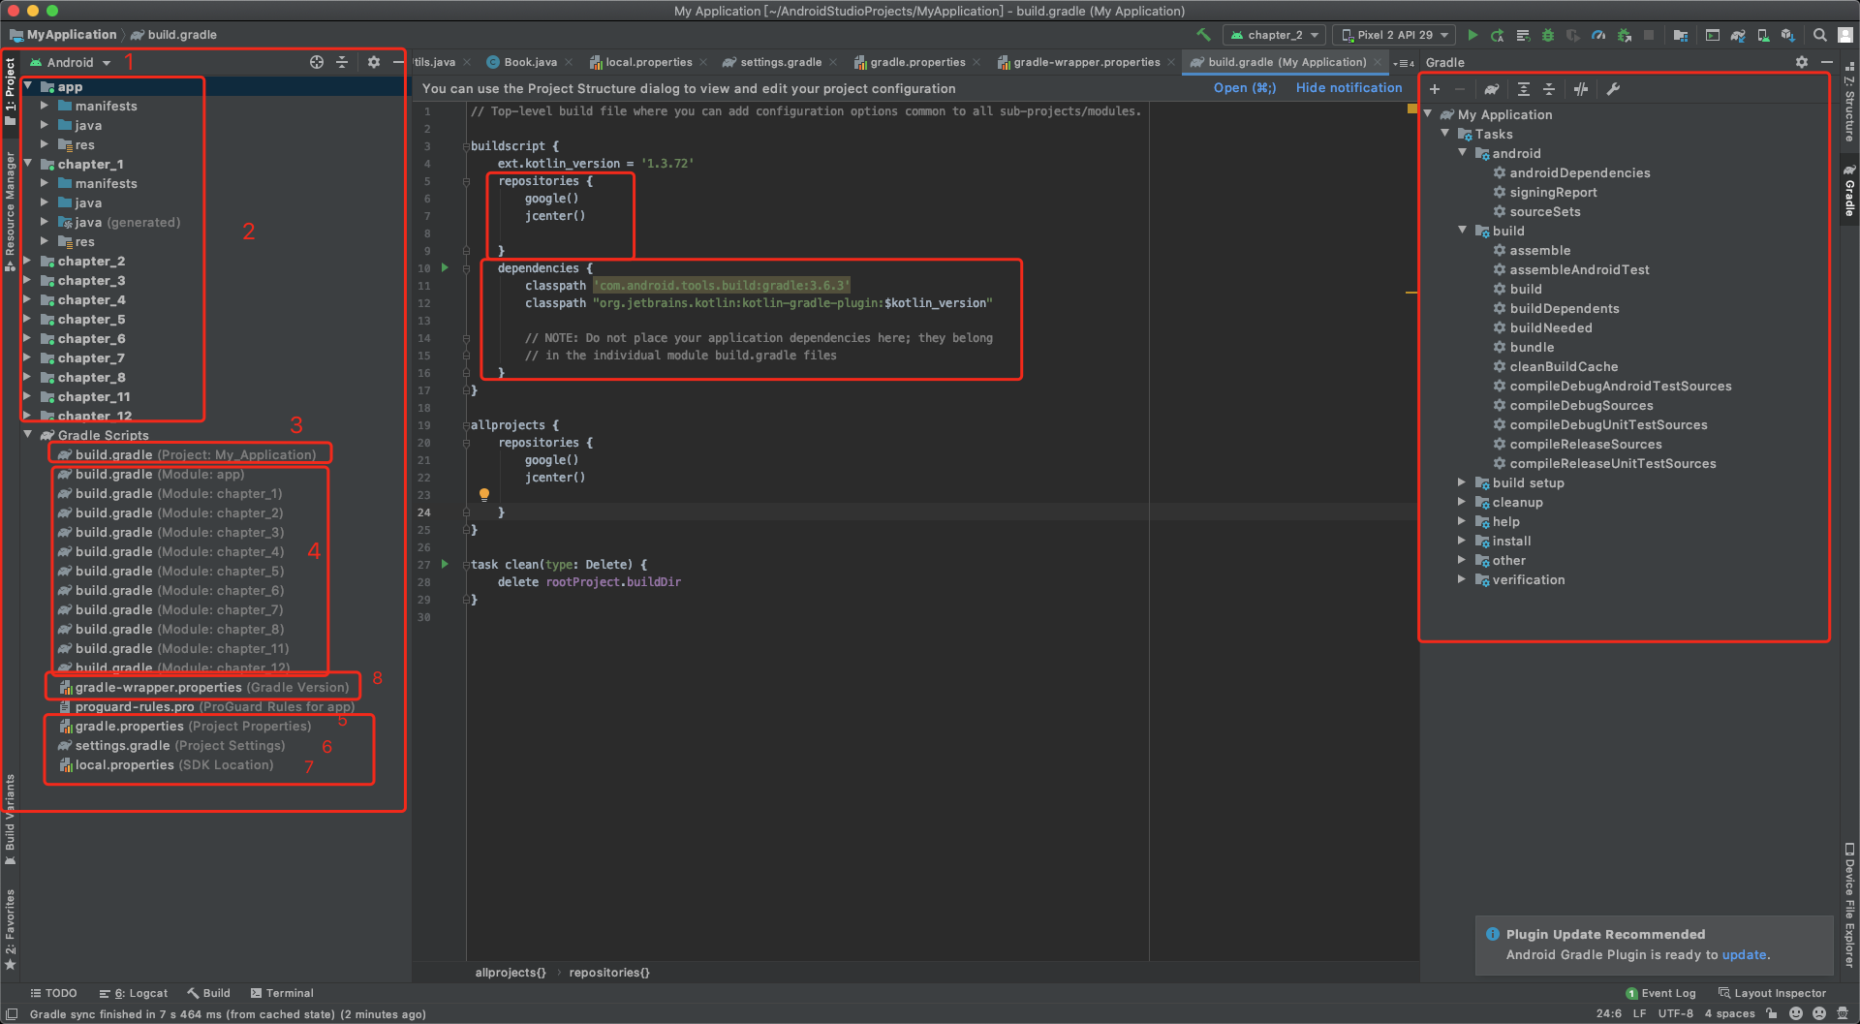Collapse all in Project panel
Screen dimensions: 1860x1024
point(342,62)
